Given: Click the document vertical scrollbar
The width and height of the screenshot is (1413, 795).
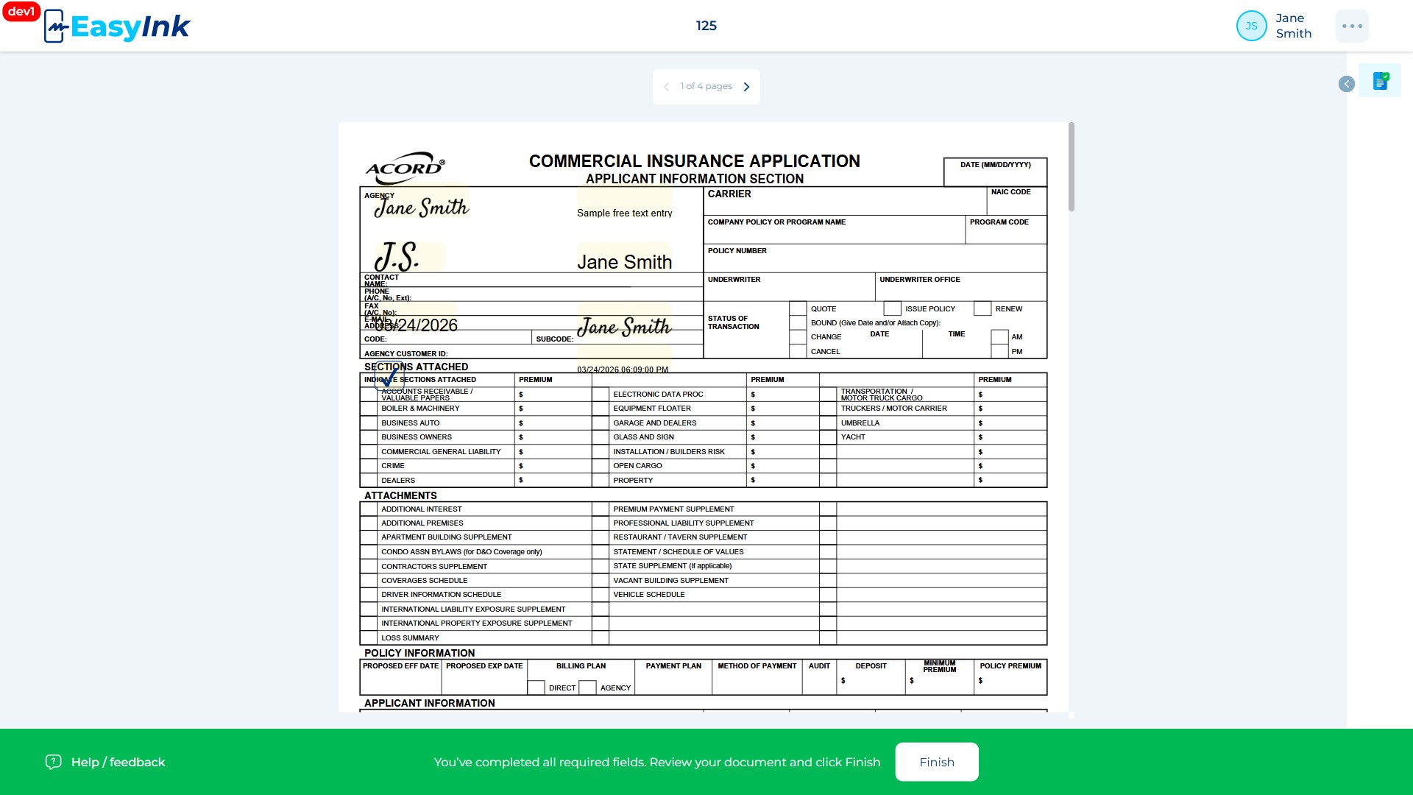Looking at the screenshot, I should pyautogui.click(x=1072, y=167).
